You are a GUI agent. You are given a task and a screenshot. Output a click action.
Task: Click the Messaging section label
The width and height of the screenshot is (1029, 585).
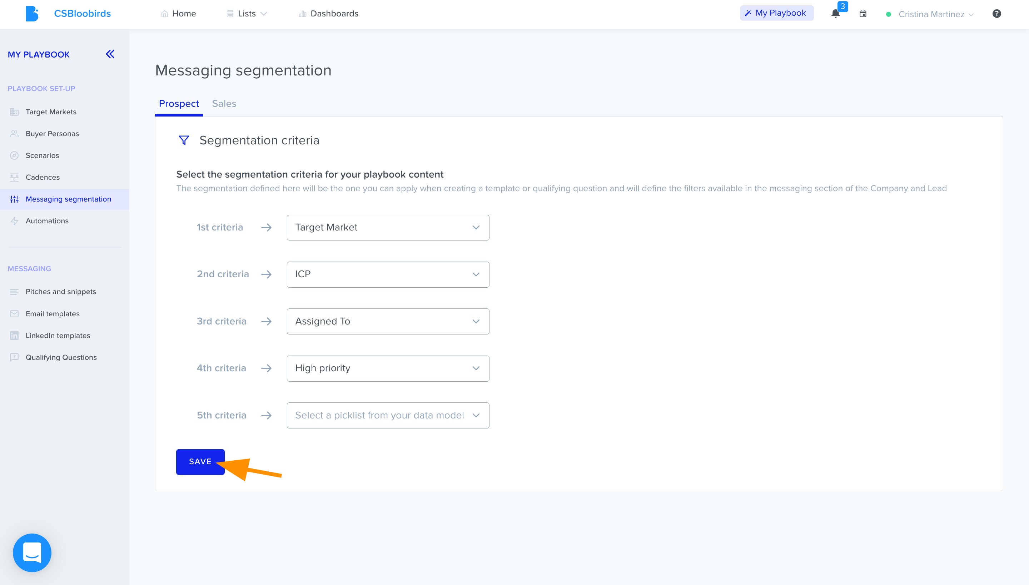[x=29, y=269]
